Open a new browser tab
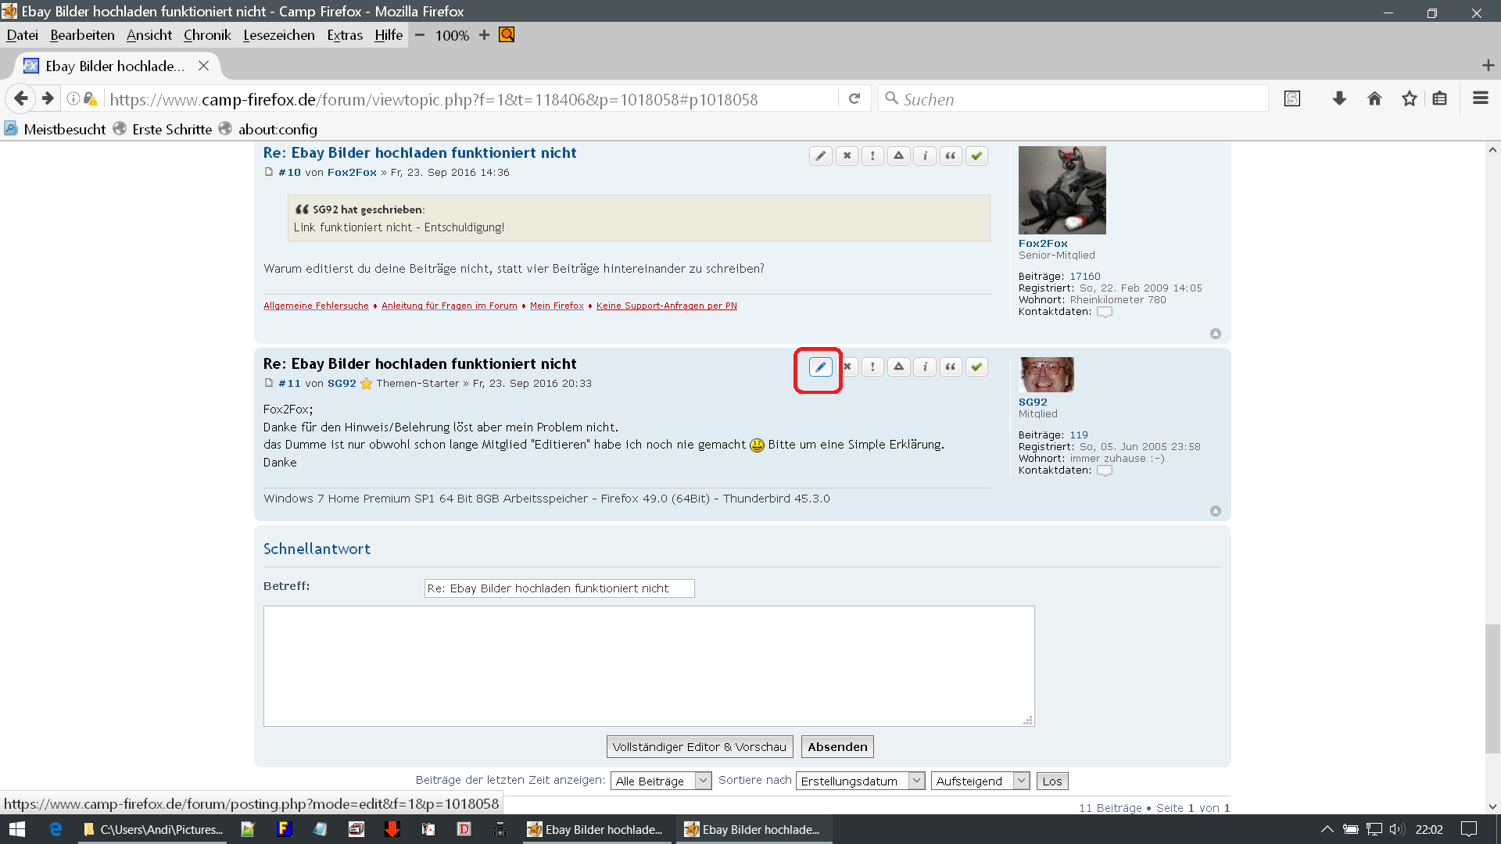 point(1488,66)
